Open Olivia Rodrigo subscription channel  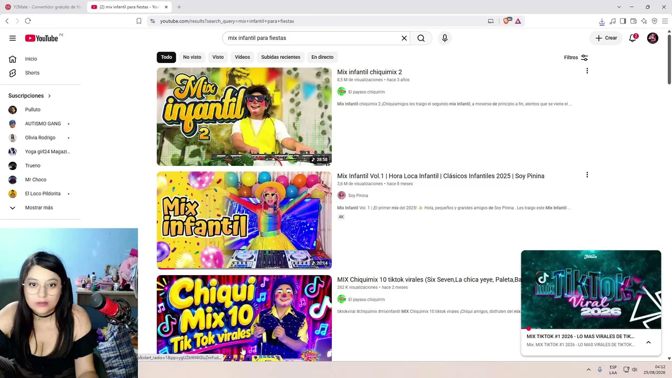point(40,138)
